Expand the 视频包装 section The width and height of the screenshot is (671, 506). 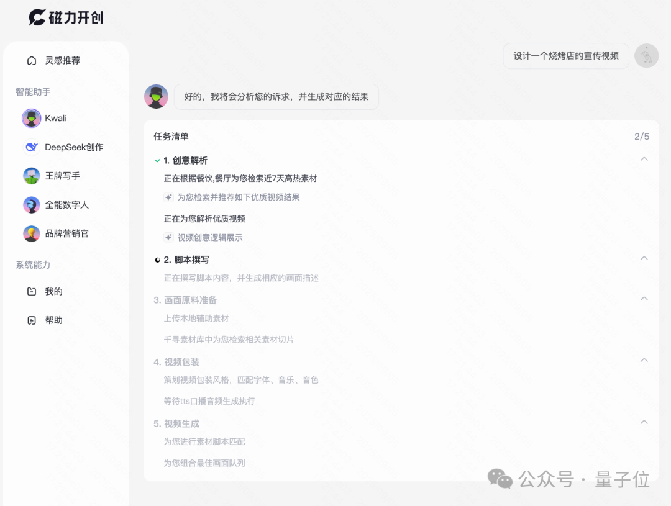pos(644,360)
